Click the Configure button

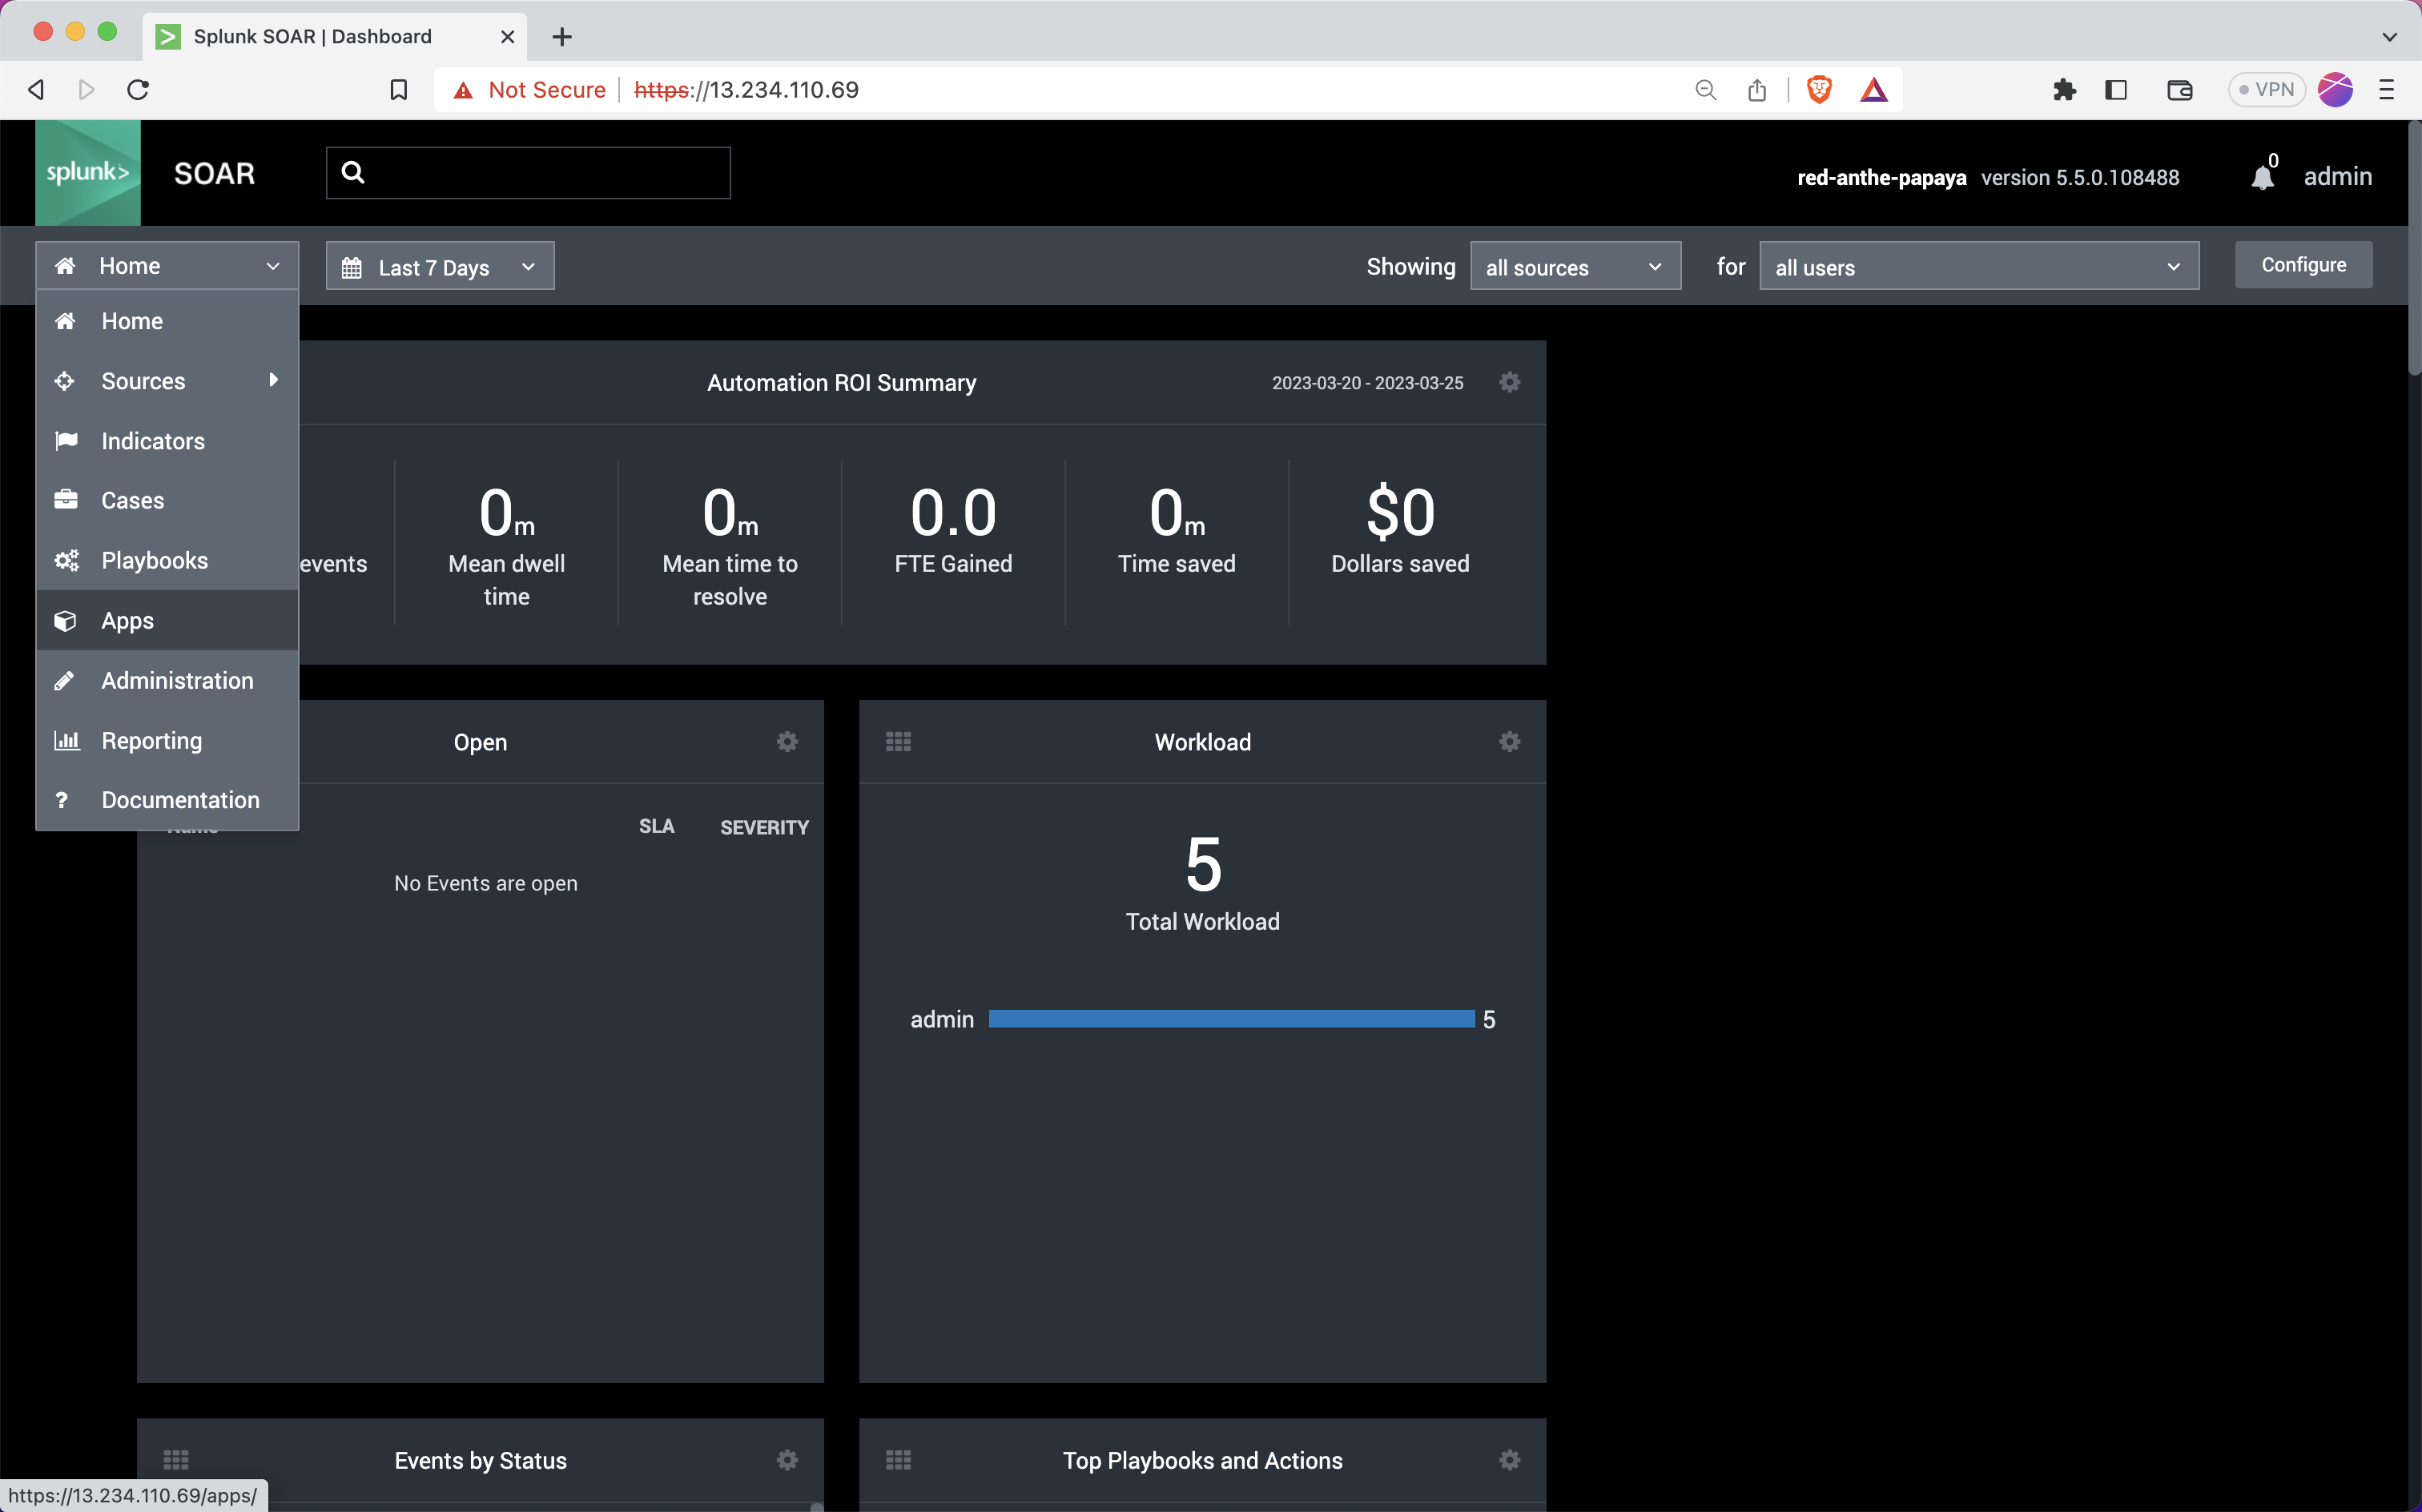coord(2302,264)
